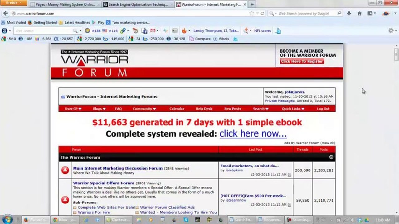Open the johnjarvis profile link
Image resolution: width=399 pixels, height=224 pixels.
[294, 92]
